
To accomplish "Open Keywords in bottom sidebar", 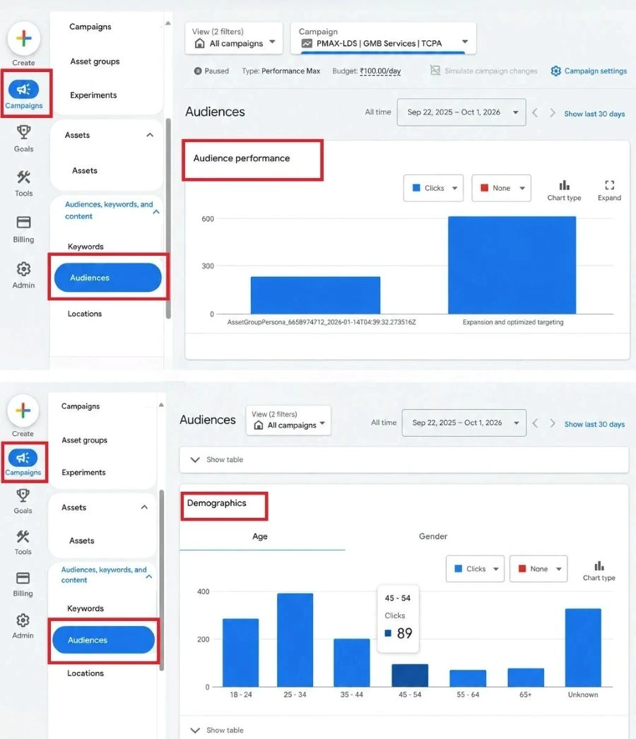I will point(86,608).
